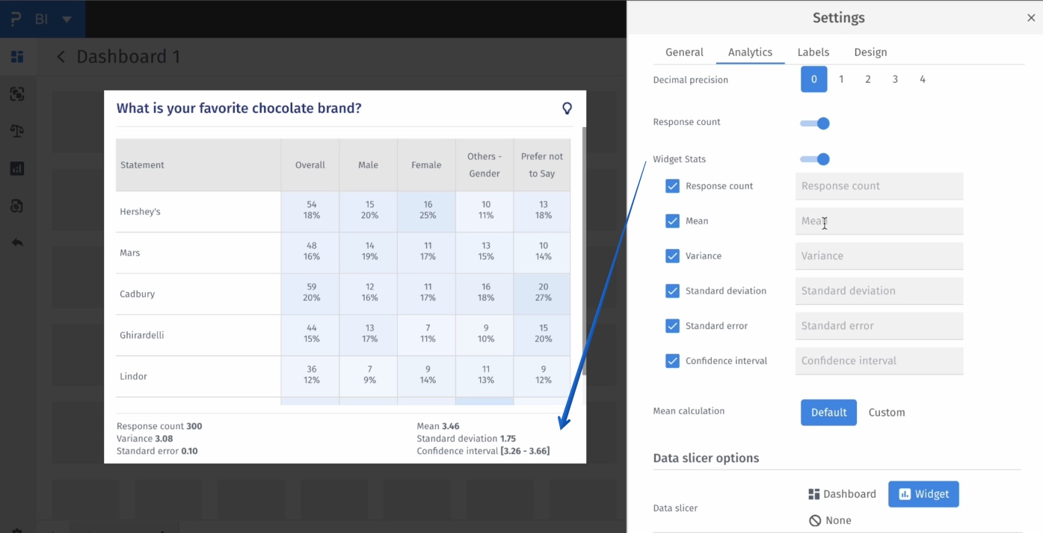The height and width of the screenshot is (533, 1043).
Task: Toggle the Widget Stats switch
Action: 815,159
